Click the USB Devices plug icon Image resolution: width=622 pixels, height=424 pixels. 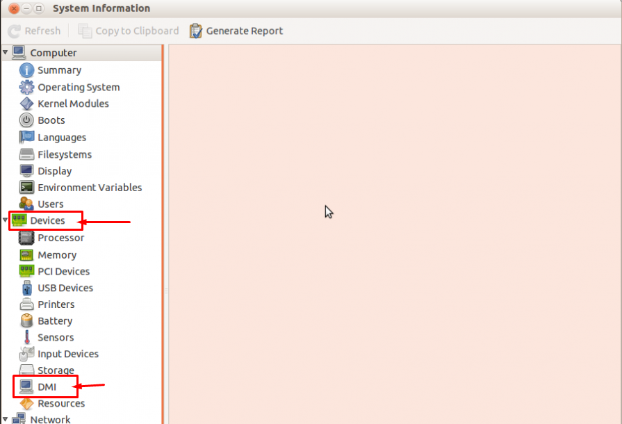click(x=26, y=288)
